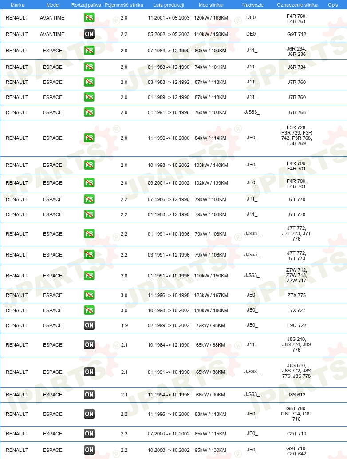The image size is (347, 459).
Task: Click the Opis column header
Action: (333, 5)
